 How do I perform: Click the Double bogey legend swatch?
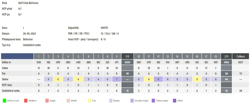132,101
